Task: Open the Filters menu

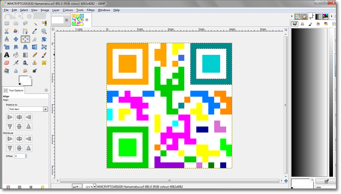Action: point(91,10)
